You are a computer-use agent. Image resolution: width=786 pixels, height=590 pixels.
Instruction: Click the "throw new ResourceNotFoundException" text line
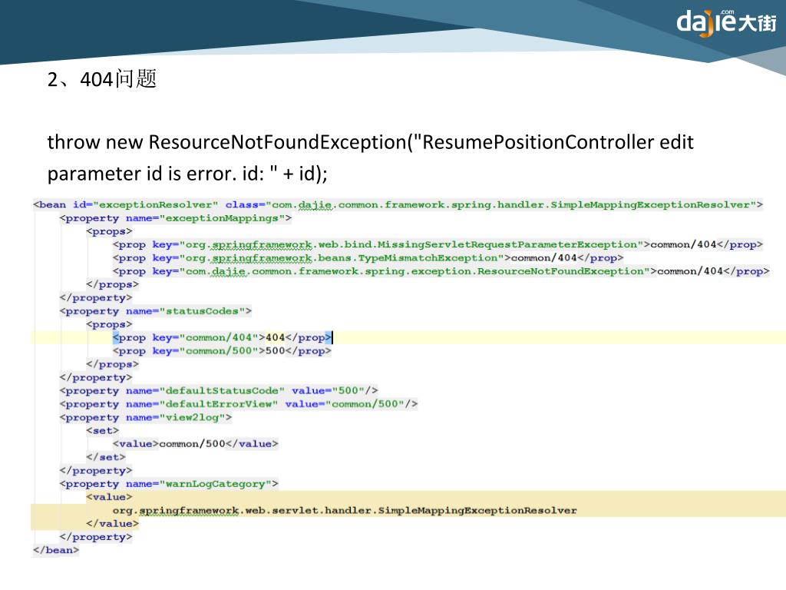370,142
